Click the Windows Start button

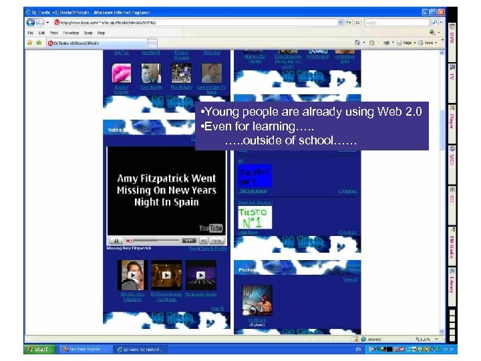[39, 350]
